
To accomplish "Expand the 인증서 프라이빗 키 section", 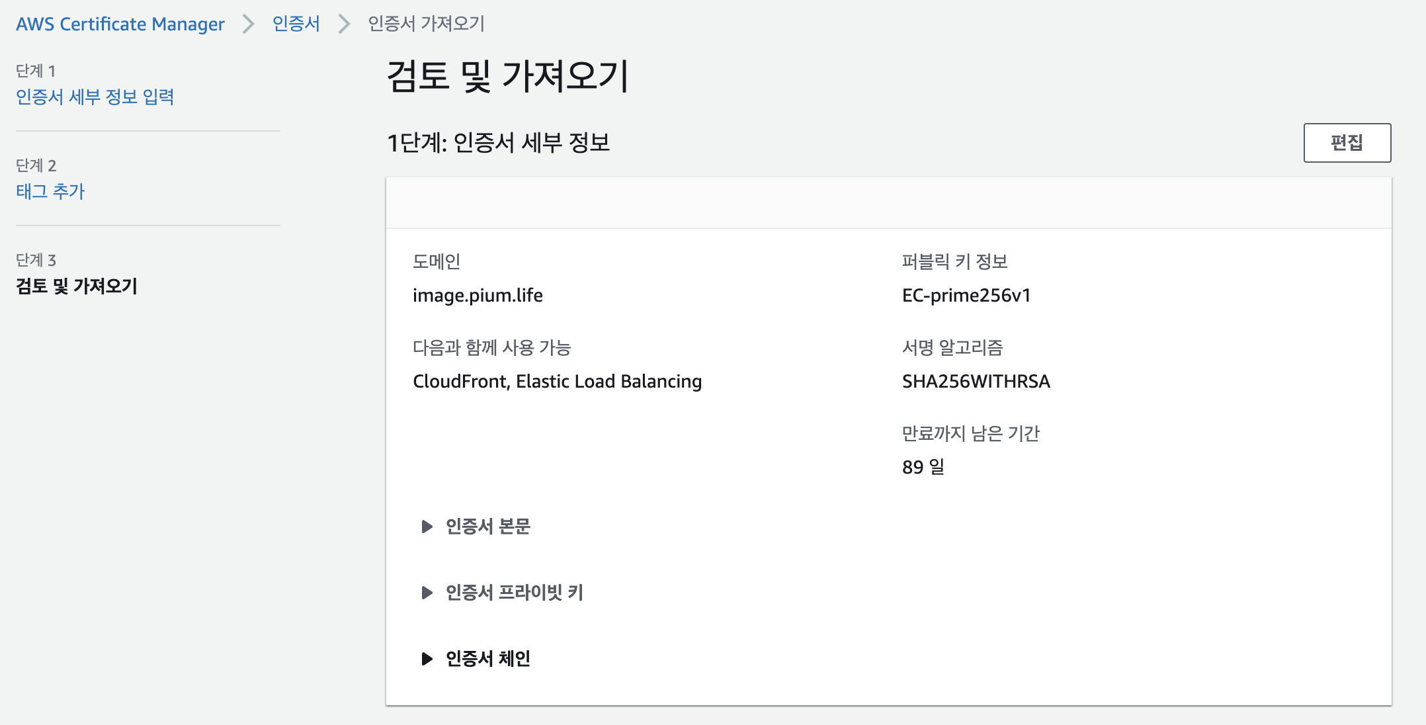I will click(x=513, y=593).
